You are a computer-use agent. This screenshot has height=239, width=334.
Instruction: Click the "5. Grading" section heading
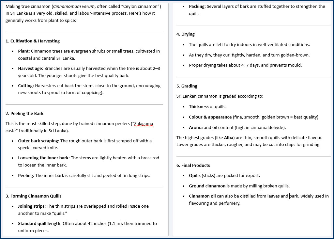click(x=187, y=86)
